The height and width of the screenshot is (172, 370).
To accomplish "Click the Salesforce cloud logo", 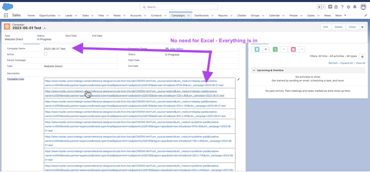I will (x=7, y=7).
